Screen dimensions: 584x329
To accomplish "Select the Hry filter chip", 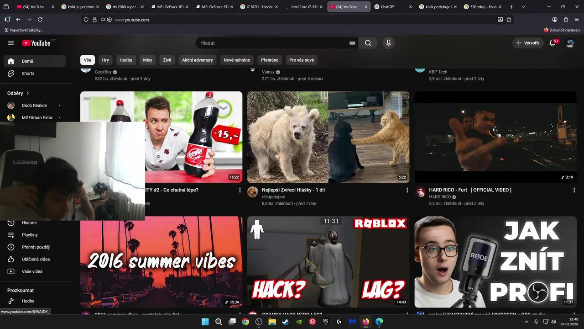I will coord(105,60).
